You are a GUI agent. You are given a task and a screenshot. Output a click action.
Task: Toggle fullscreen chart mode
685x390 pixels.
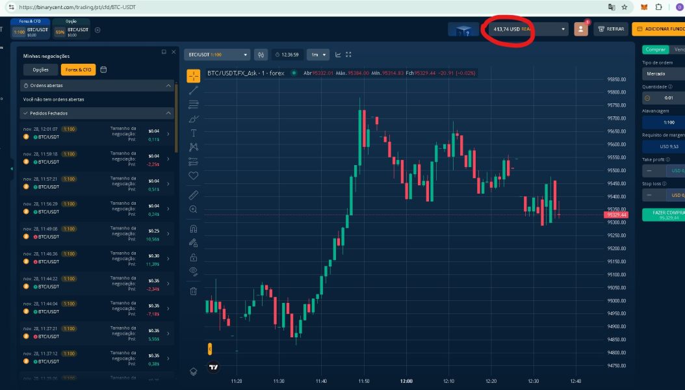click(x=348, y=55)
